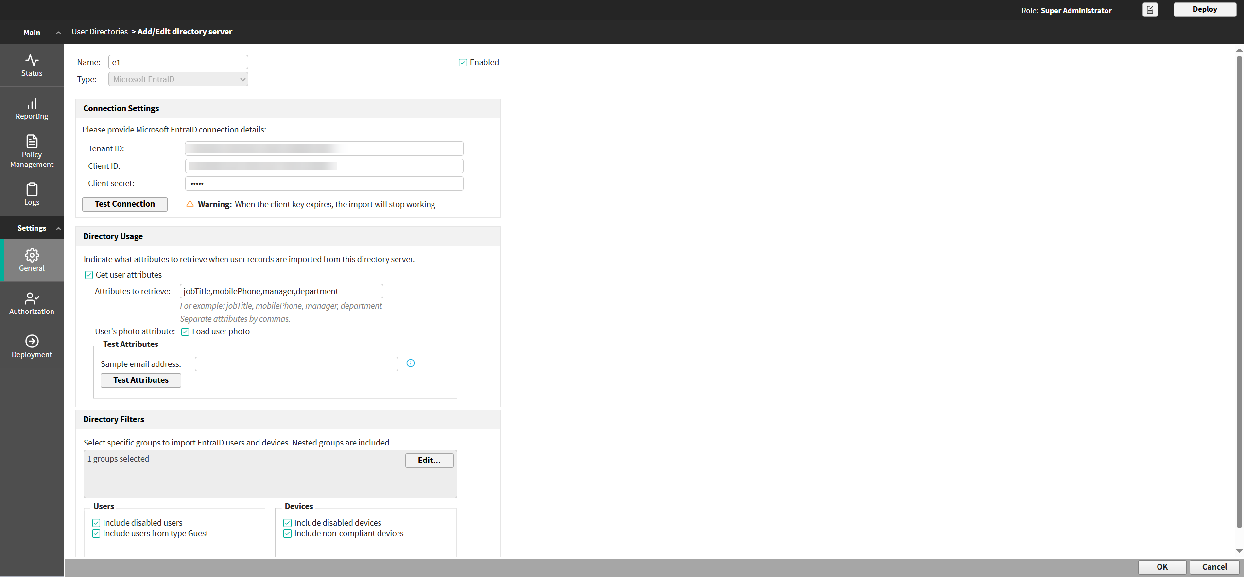Open Reporting bar chart icon
1244x577 pixels.
(32, 103)
